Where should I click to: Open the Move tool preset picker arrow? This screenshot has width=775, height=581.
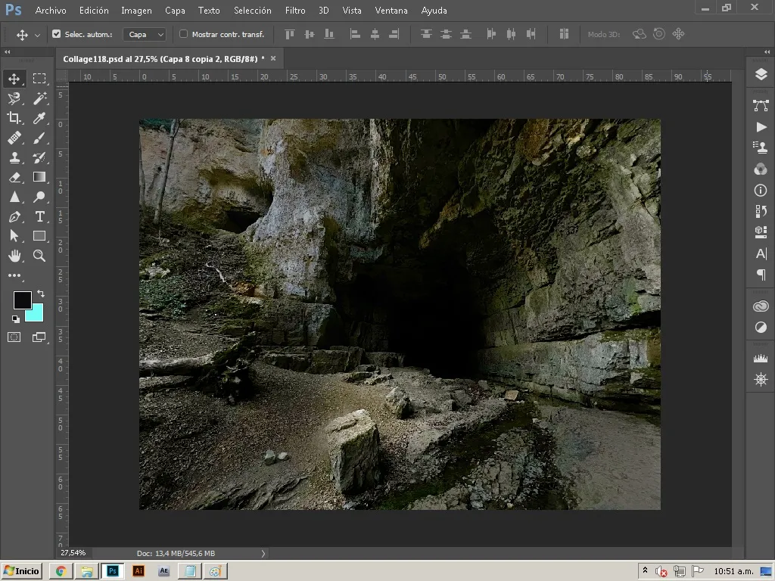(x=37, y=35)
